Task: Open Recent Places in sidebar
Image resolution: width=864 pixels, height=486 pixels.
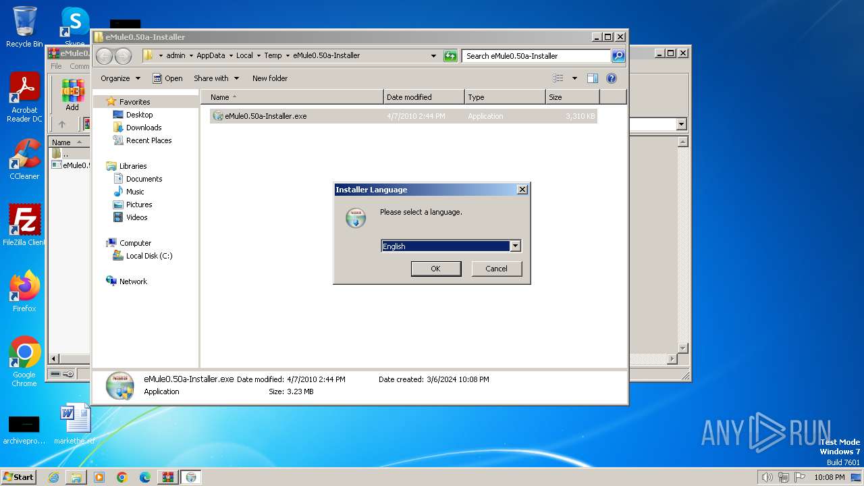Action: [x=148, y=140]
